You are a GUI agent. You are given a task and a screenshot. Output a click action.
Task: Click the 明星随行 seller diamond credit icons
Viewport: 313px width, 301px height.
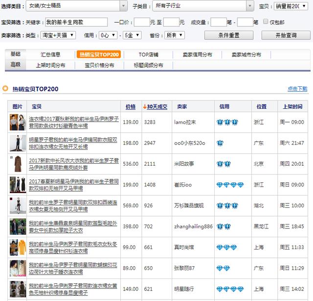pyautogui.click(x=230, y=289)
